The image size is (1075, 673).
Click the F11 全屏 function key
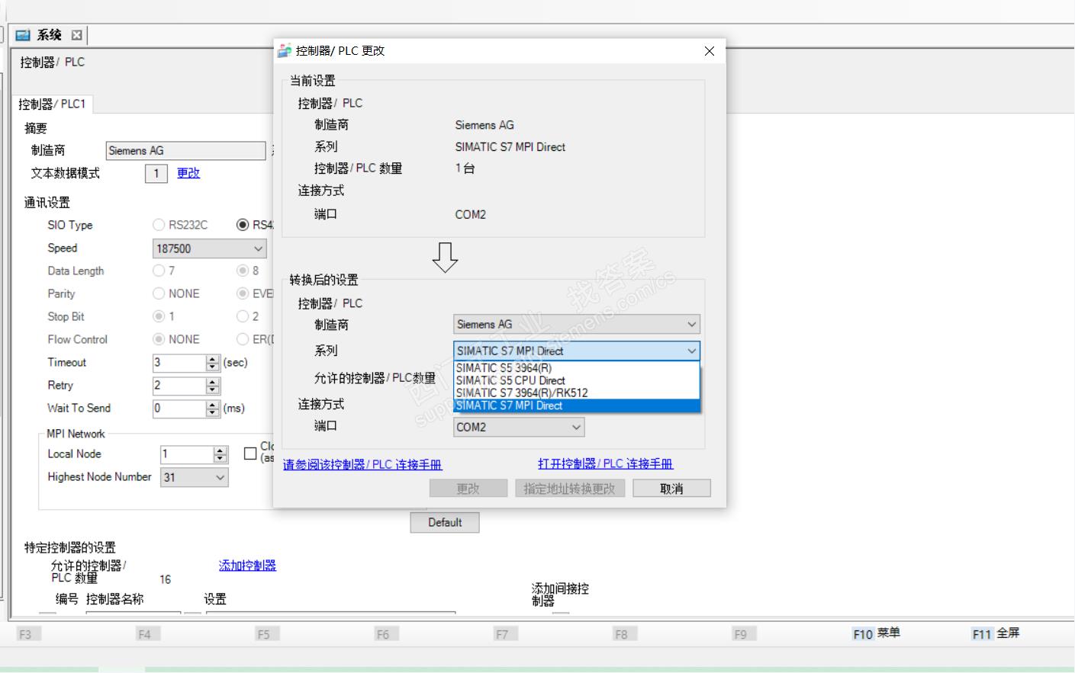tap(996, 633)
